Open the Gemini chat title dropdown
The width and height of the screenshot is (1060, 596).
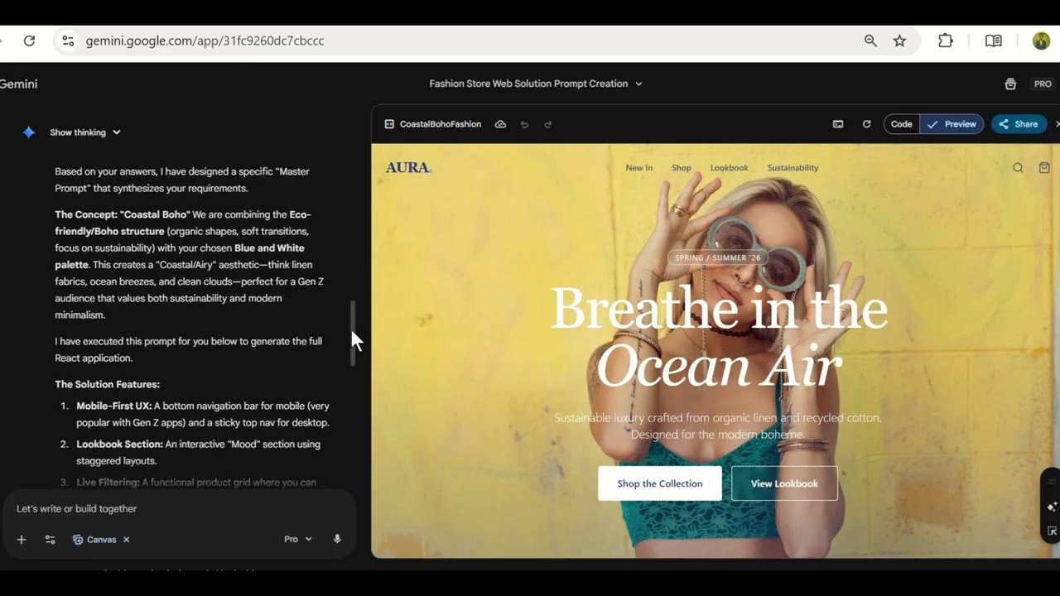point(536,84)
